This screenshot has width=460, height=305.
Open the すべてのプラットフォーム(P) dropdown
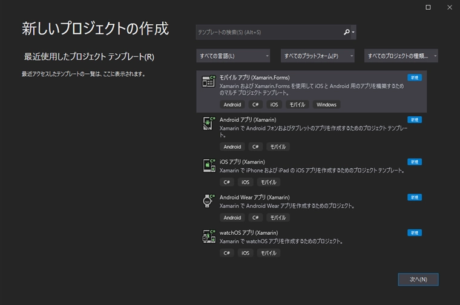317,56
